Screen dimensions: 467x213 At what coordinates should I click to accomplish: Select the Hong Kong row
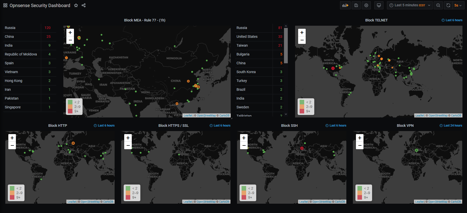[30, 81]
